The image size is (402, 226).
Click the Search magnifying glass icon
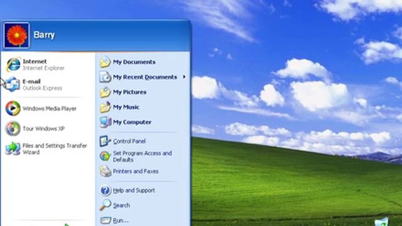105,205
